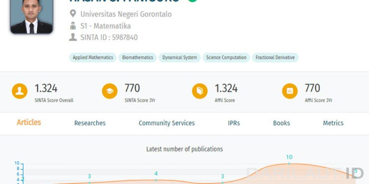Select the Fractional Derivative subject tag
Screen dimensions: 369x184
[x=275, y=57]
